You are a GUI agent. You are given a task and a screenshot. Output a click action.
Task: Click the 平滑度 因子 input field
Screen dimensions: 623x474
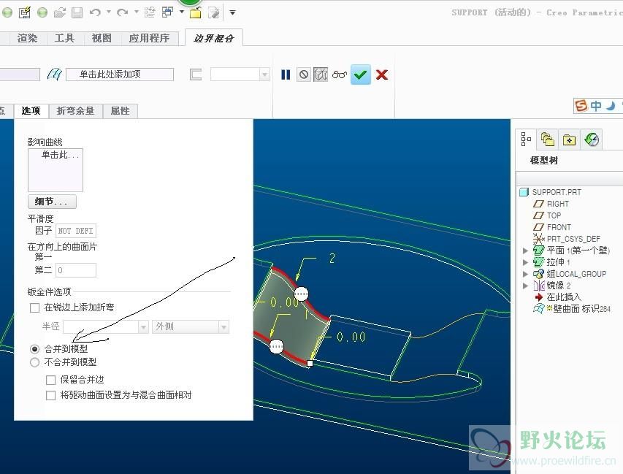[x=75, y=231]
